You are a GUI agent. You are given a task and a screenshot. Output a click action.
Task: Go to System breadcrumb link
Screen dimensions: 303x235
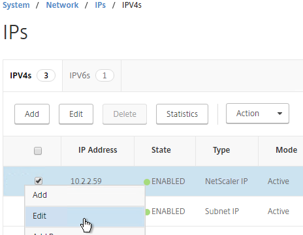click(16, 5)
